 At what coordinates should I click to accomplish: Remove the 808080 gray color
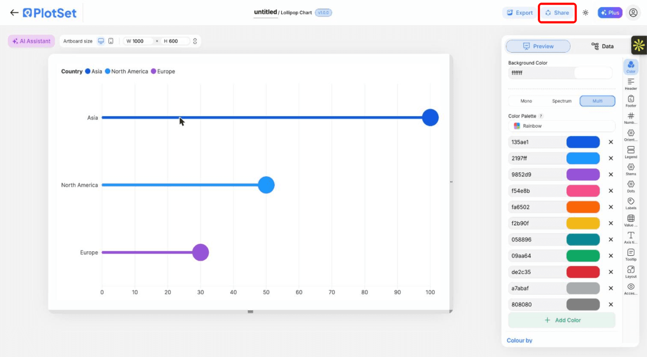point(611,304)
